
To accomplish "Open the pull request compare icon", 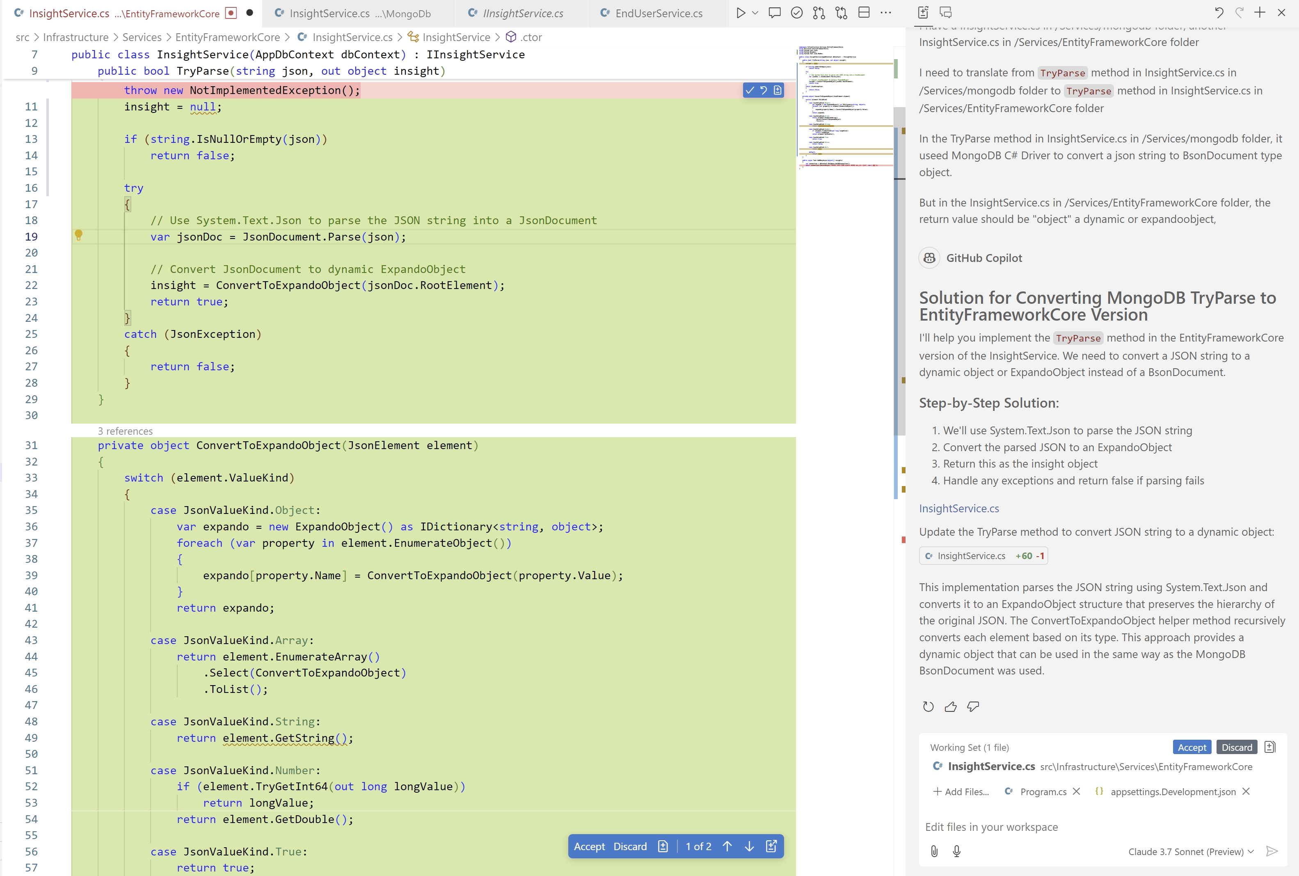I will (819, 13).
